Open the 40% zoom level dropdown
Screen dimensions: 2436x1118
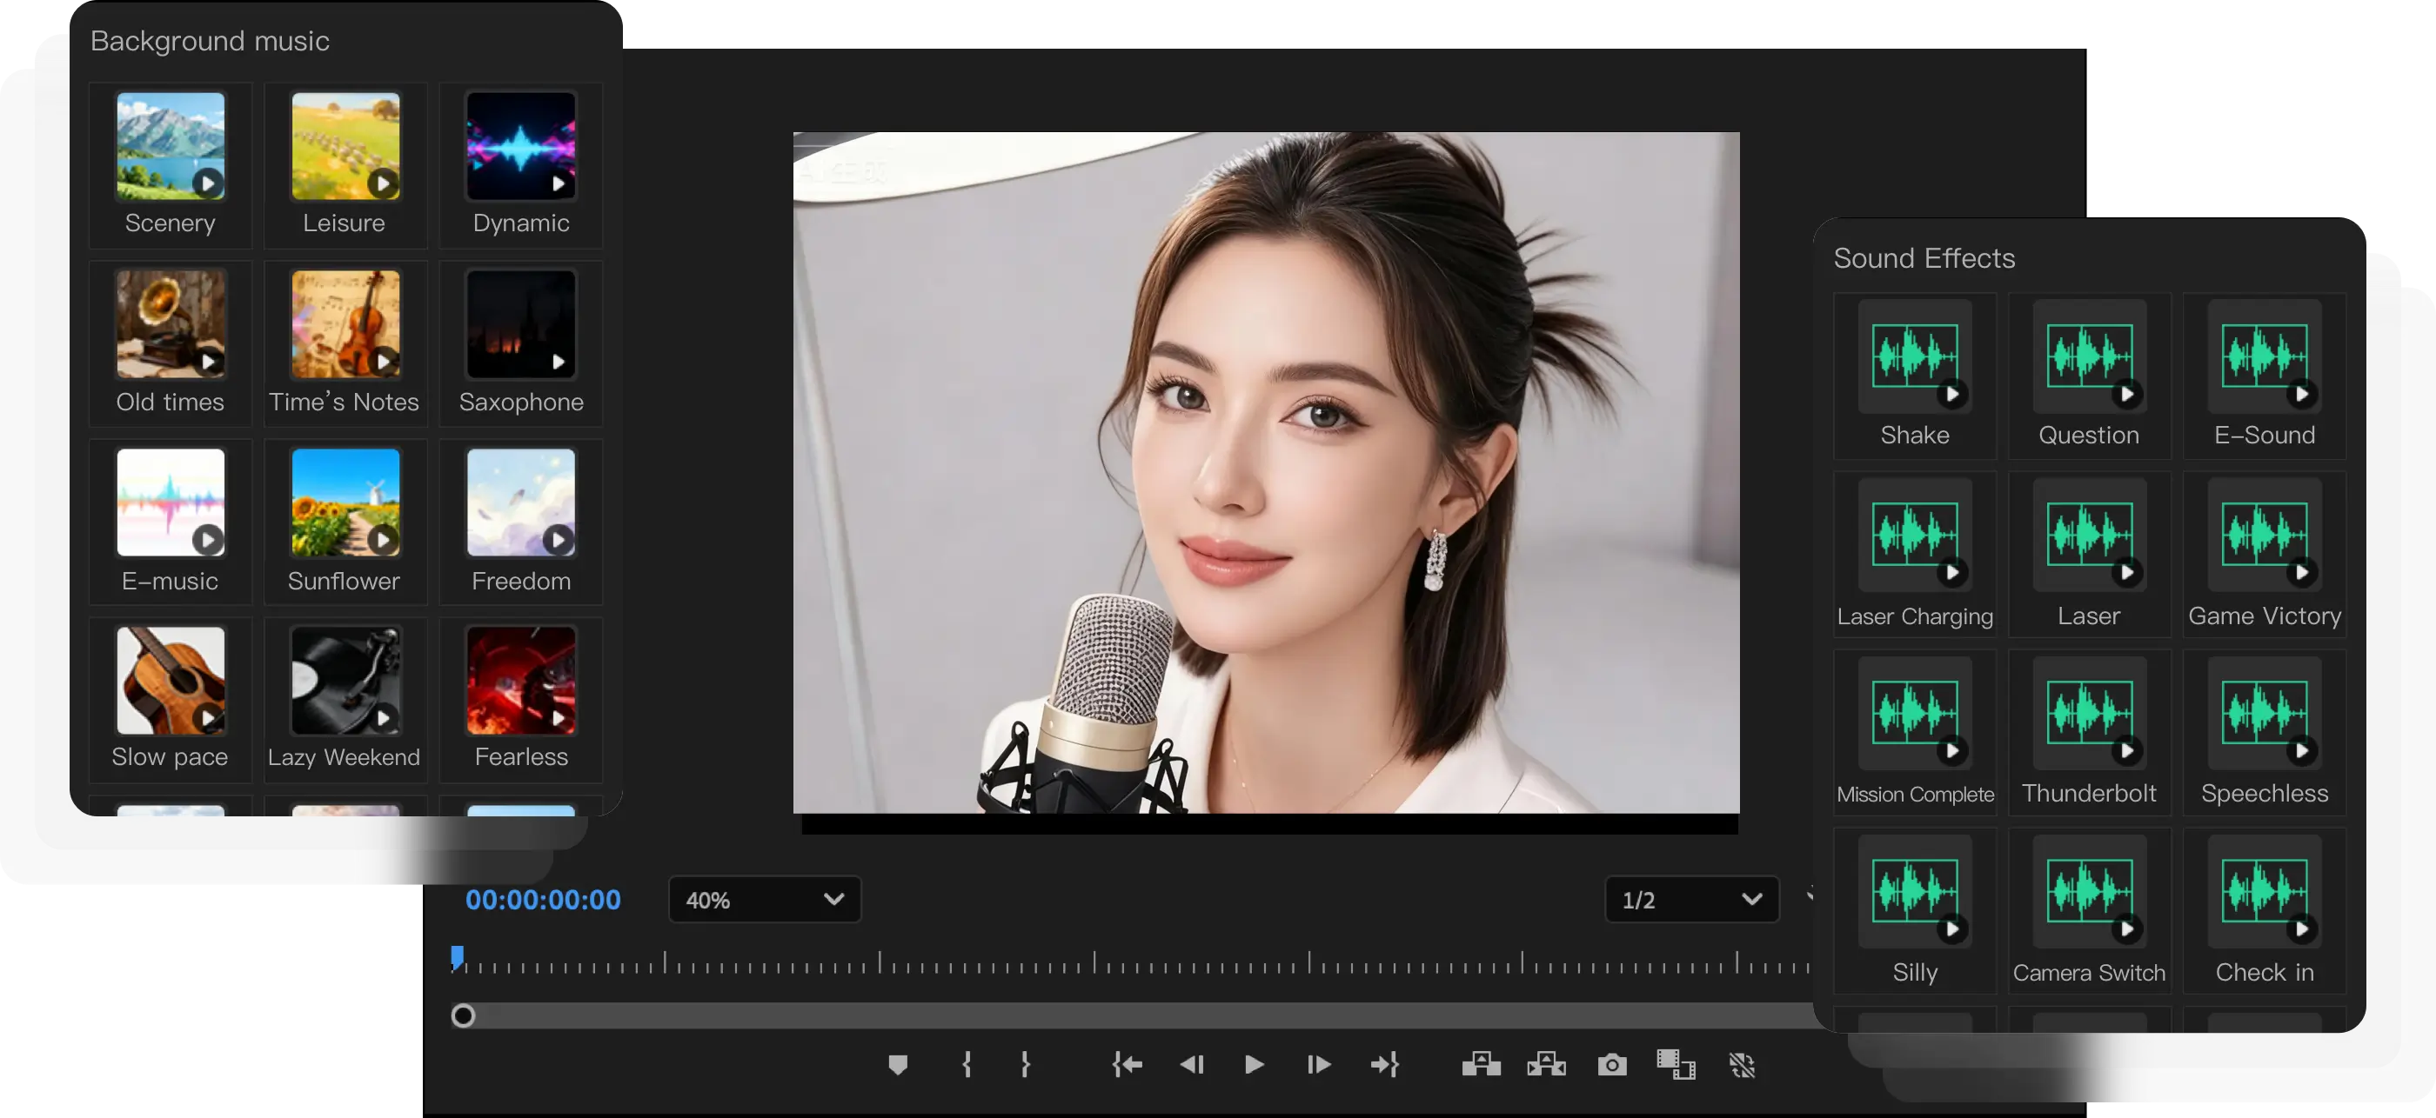[764, 900]
